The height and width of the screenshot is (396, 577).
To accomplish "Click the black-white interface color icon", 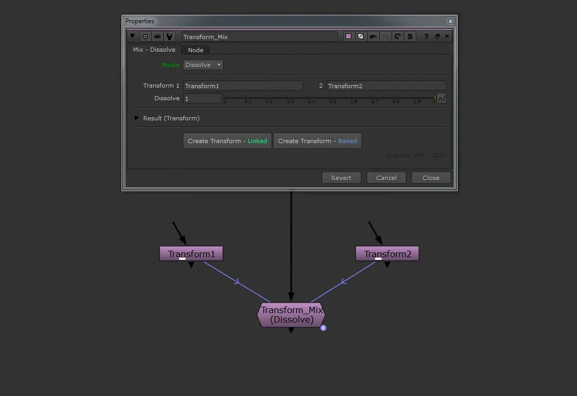I will [360, 36].
